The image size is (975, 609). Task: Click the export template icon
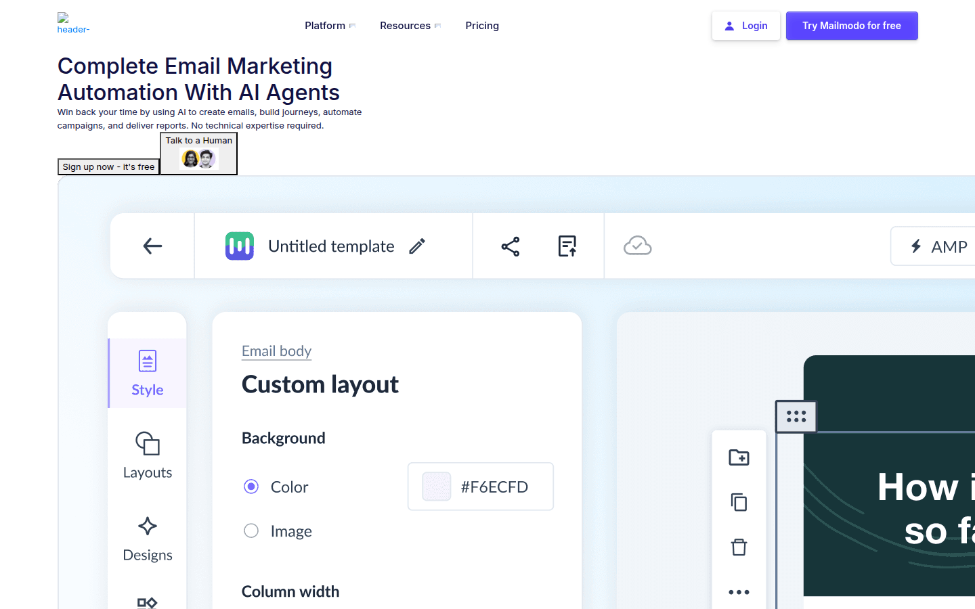(x=567, y=246)
